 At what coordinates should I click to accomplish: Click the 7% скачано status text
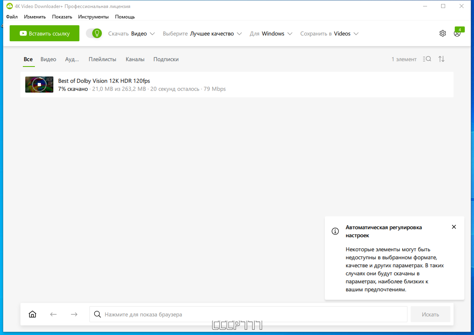[73, 89]
